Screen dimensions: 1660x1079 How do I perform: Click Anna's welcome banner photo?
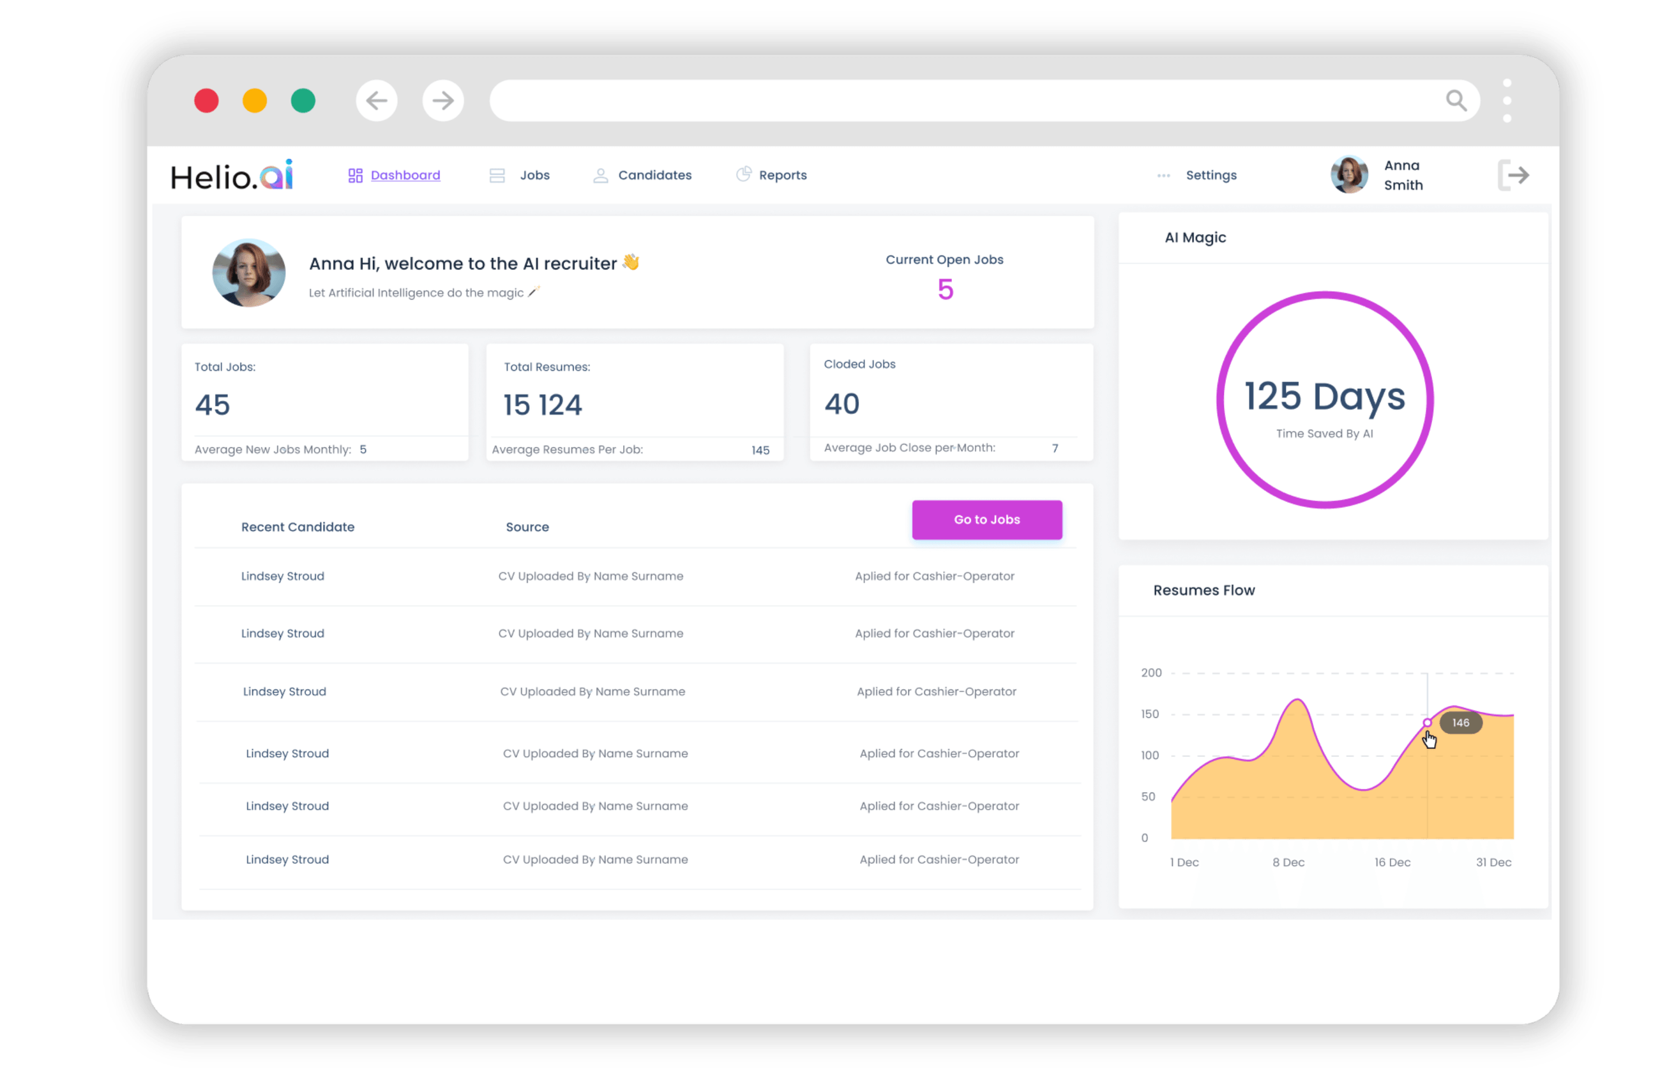coord(248,273)
